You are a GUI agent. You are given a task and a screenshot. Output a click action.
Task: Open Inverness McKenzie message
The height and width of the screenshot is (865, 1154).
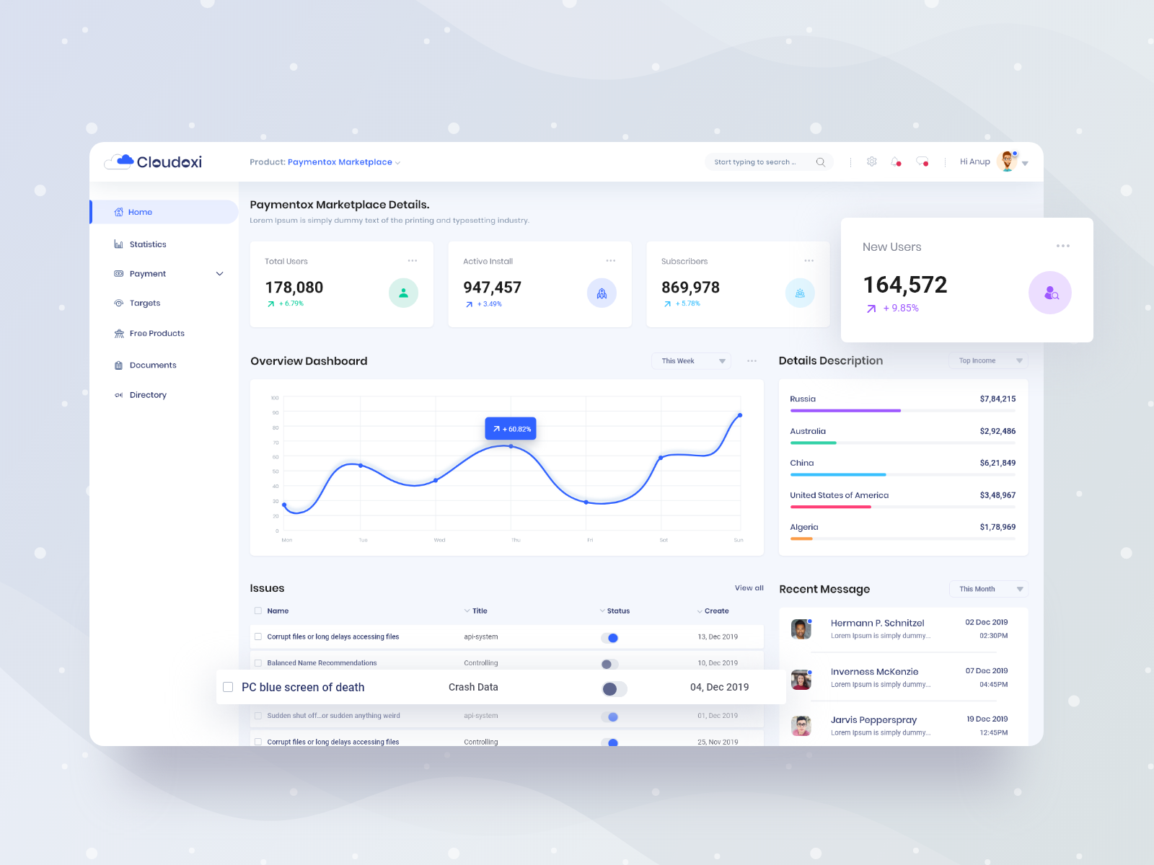(x=903, y=678)
